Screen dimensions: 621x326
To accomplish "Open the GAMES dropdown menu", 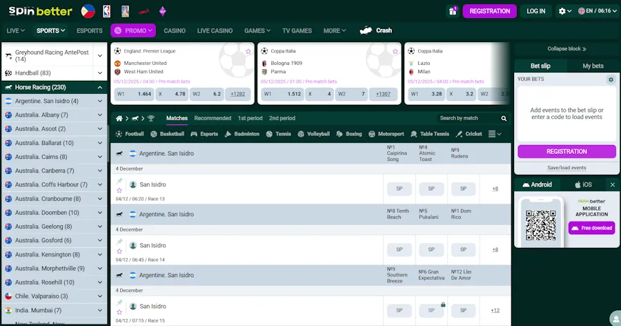I will (x=257, y=30).
